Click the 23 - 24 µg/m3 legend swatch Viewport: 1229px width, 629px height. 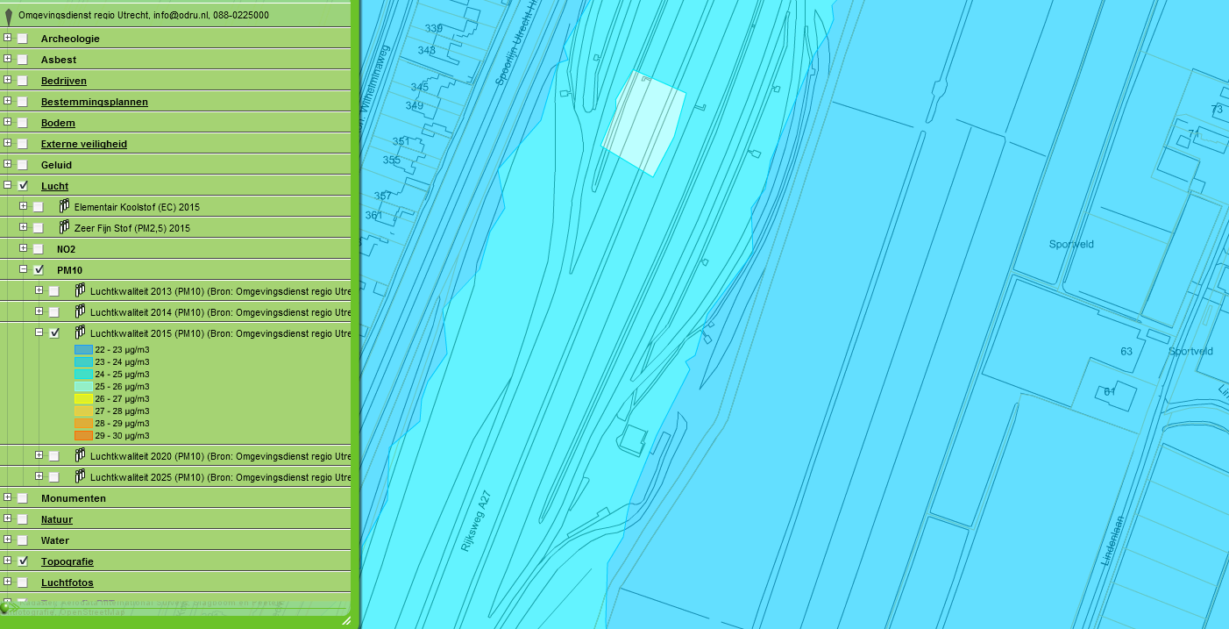[83, 362]
